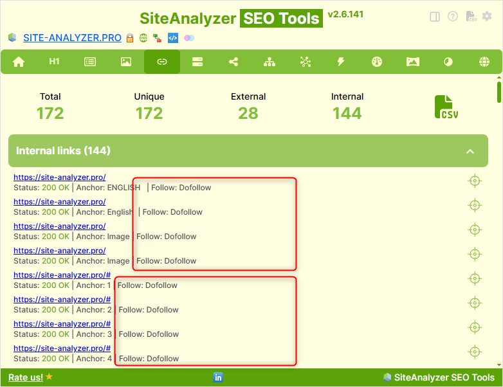Click the Rate us! link
The image size is (503, 387).
point(25,377)
